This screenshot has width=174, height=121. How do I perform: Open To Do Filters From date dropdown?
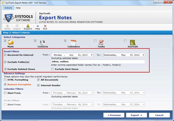coord(92,104)
